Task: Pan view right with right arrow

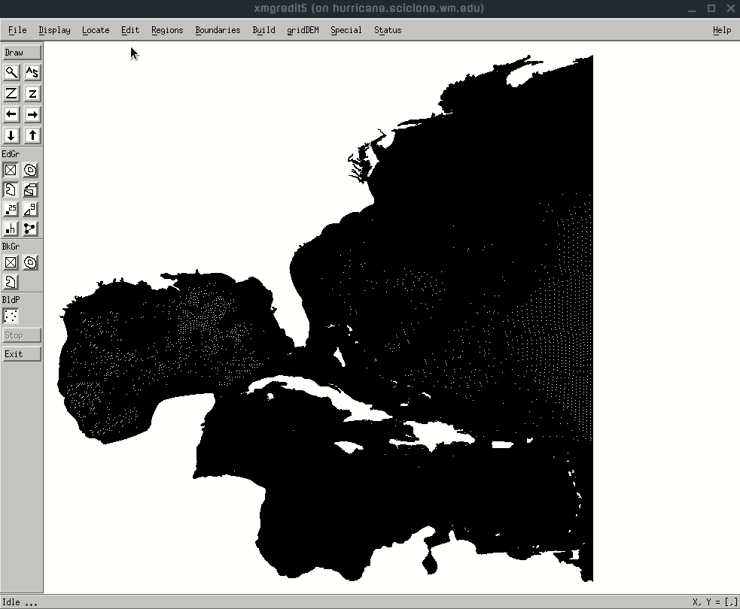Action: pyautogui.click(x=32, y=114)
